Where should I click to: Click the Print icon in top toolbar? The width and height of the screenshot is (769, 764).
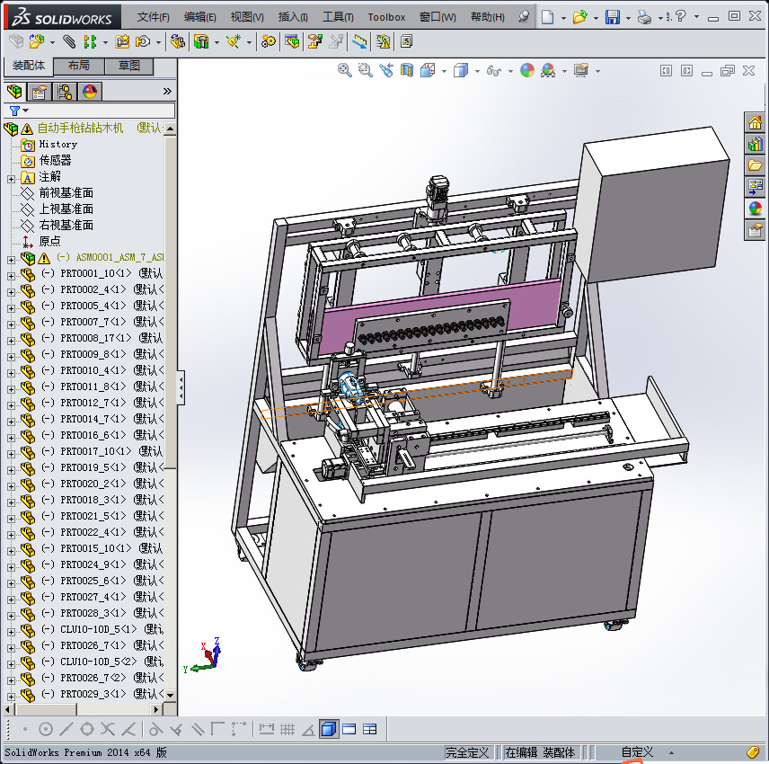(644, 17)
